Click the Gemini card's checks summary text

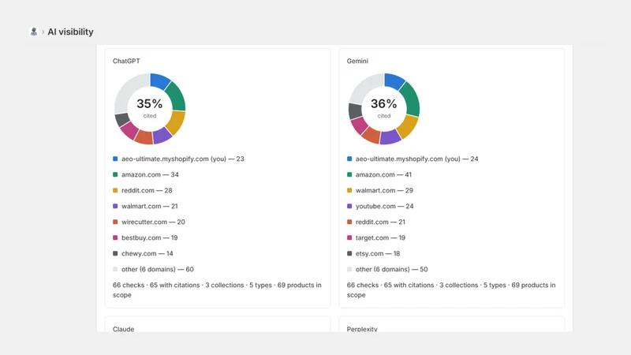451,290
